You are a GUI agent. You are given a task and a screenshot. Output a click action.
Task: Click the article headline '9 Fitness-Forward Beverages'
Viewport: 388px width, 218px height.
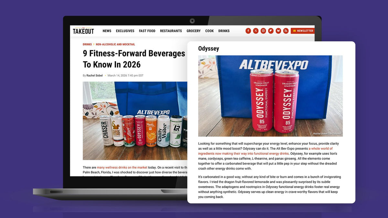tap(135, 59)
